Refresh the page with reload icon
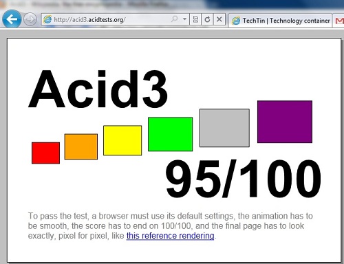The width and height of the screenshot is (344, 264). (207, 19)
